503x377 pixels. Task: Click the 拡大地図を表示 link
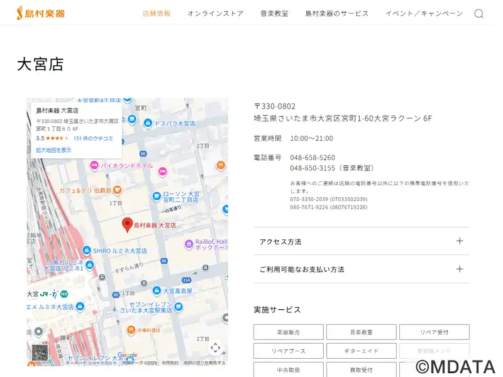point(53,150)
